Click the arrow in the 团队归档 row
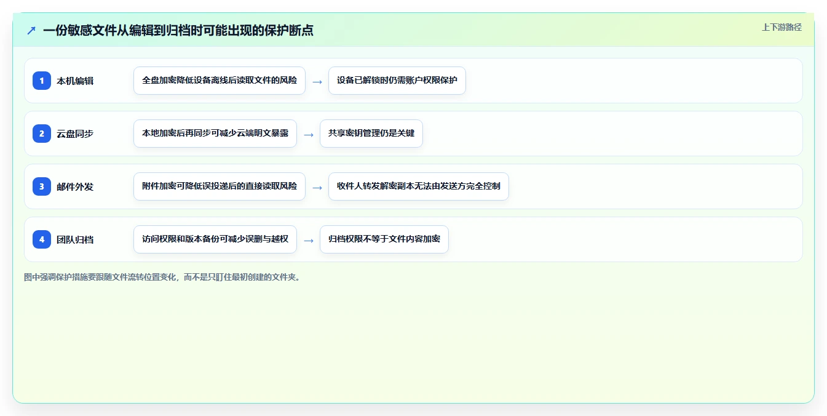 tap(309, 240)
